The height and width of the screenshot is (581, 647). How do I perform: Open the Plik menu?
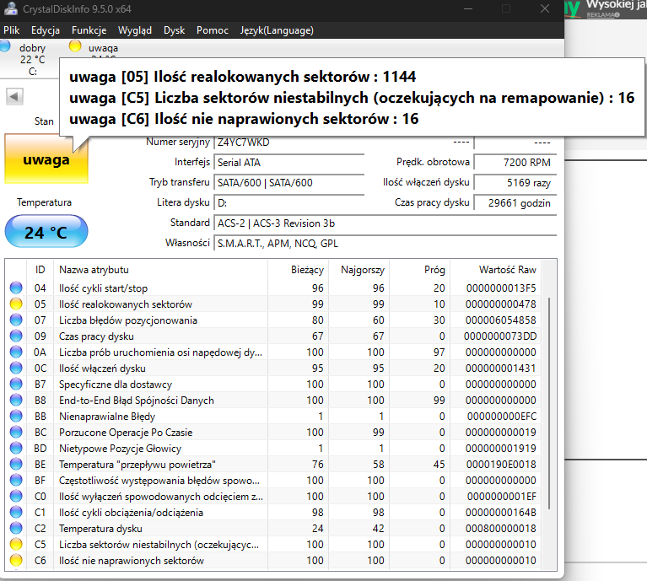(x=12, y=30)
